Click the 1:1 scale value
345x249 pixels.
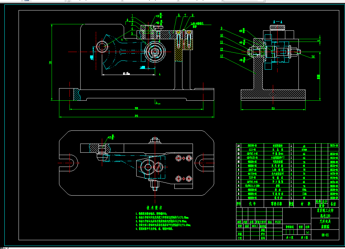point(308,232)
